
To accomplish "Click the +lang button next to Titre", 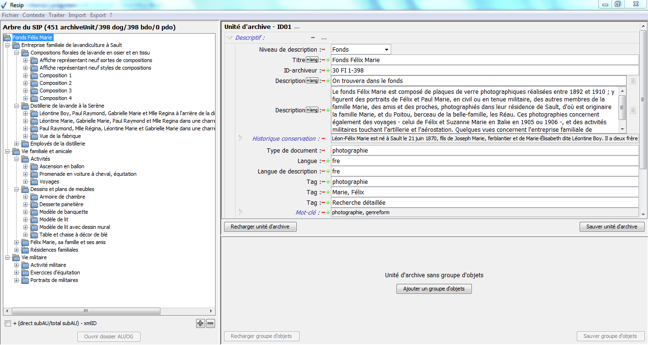I will point(312,60).
